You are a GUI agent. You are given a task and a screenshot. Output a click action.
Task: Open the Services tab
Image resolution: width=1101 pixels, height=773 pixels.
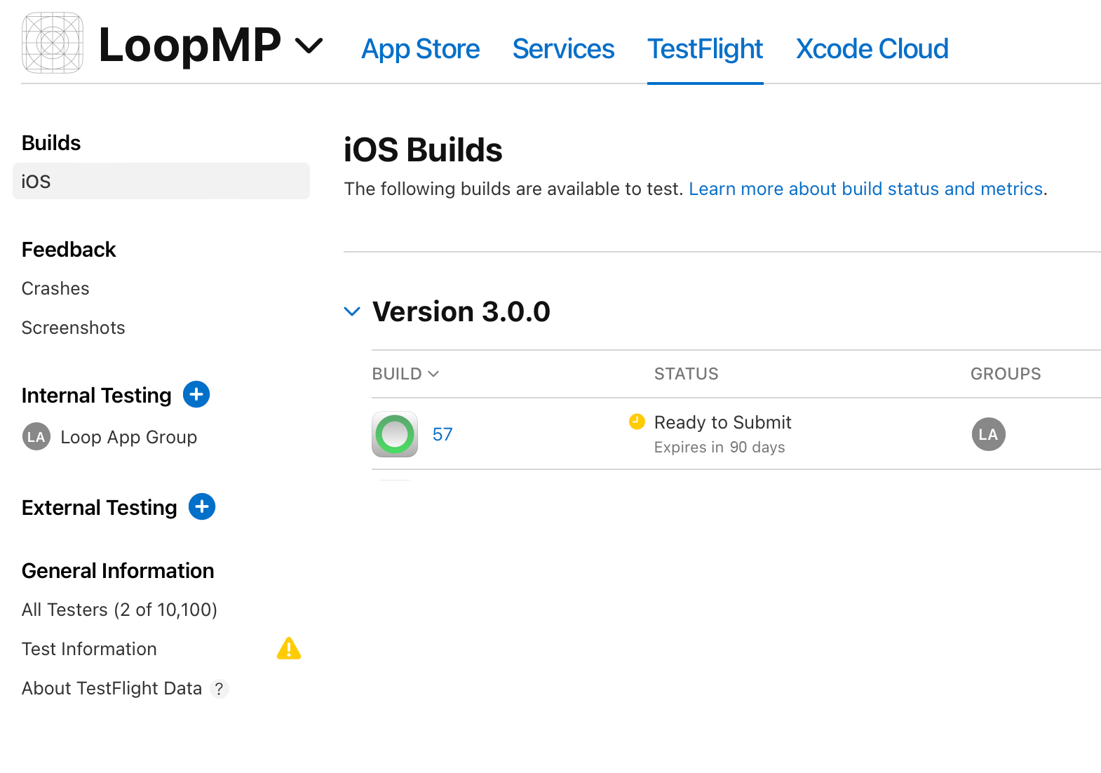563,48
